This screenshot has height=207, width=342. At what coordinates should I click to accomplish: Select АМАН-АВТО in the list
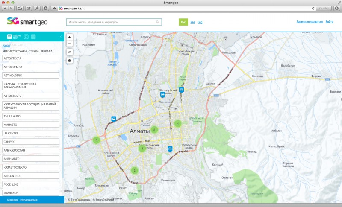click(31, 159)
